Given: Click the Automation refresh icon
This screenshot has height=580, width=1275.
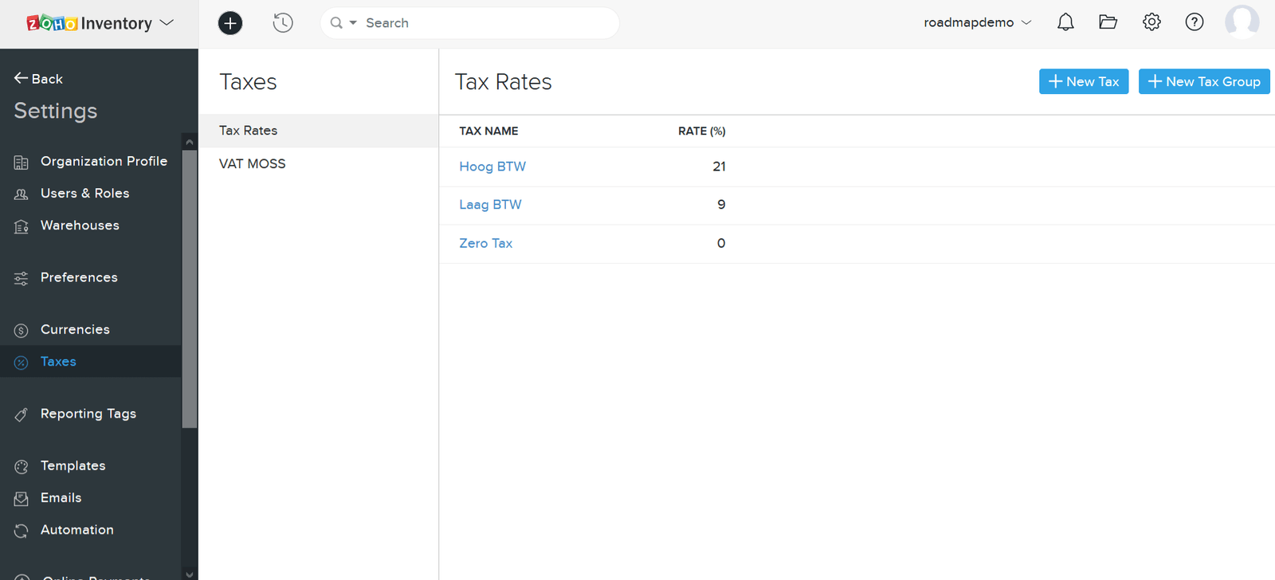Looking at the screenshot, I should (22, 531).
